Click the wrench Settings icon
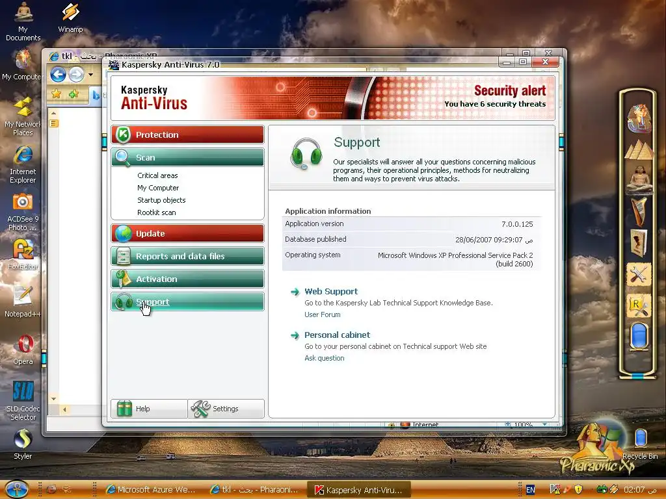 click(x=200, y=409)
